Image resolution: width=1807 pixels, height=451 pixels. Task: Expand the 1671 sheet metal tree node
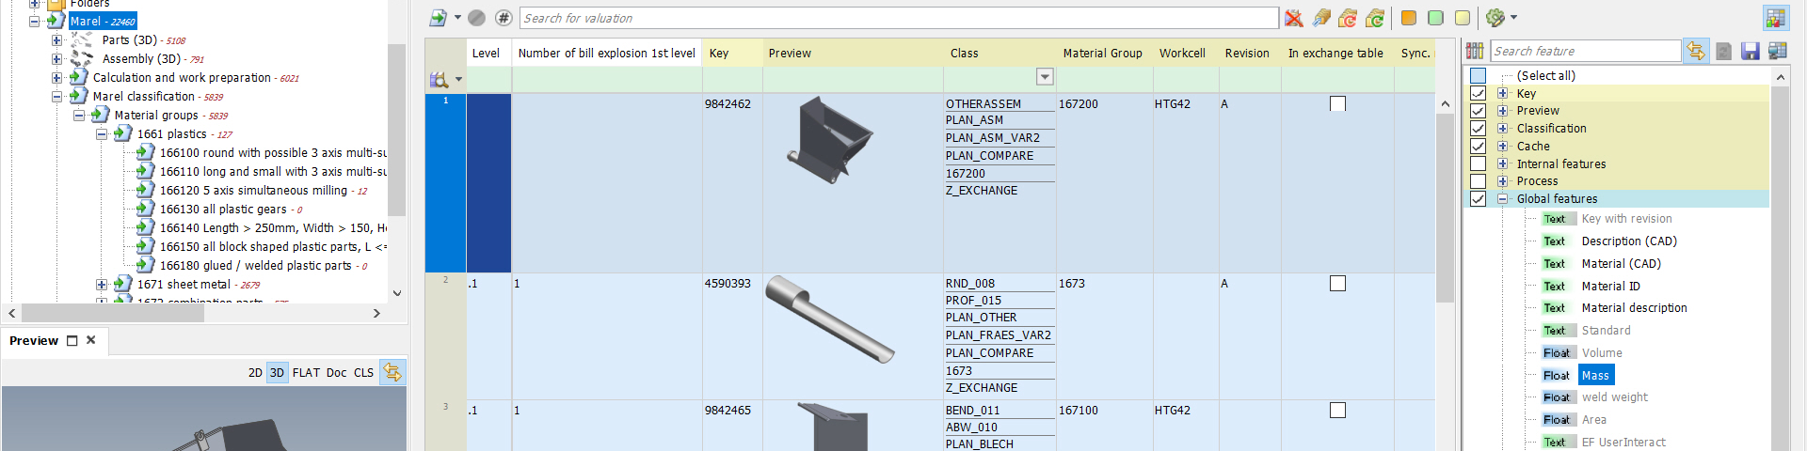click(x=102, y=285)
